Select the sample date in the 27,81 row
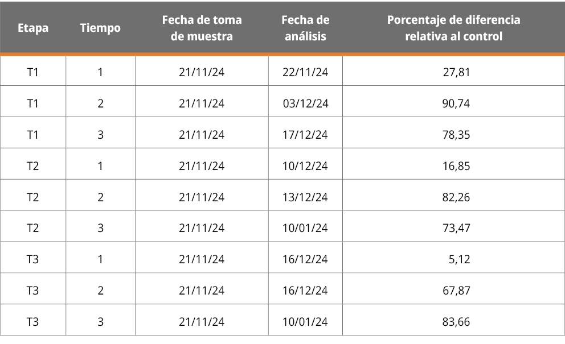 pyautogui.click(x=202, y=72)
